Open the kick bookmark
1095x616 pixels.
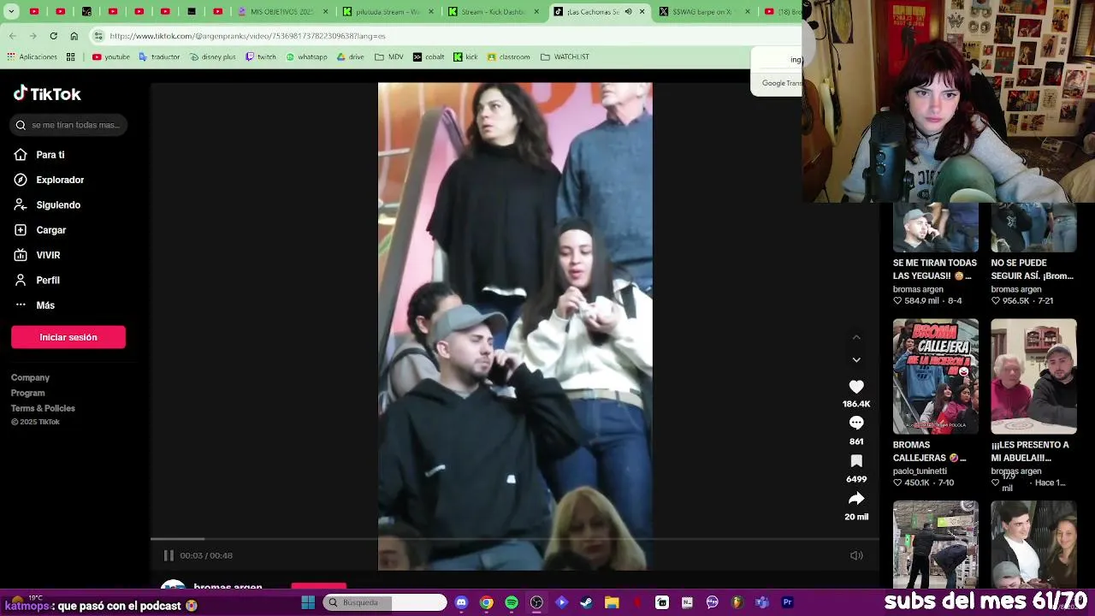coord(465,57)
